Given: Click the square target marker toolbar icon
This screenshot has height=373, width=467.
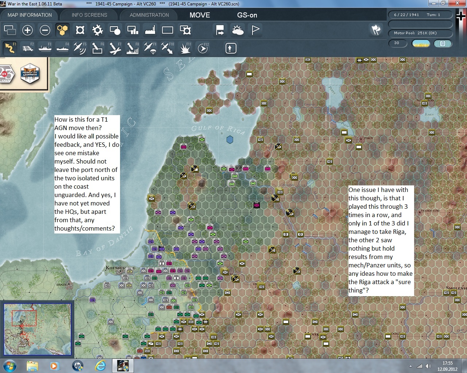Looking at the screenshot, I should [80, 30].
